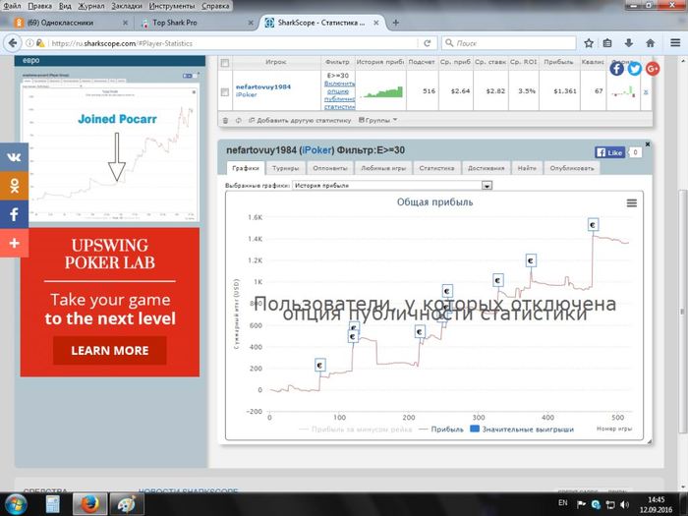The width and height of the screenshot is (688, 516).
Task: Click the LEARN MORE button in ad
Action: (x=110, y=350)
